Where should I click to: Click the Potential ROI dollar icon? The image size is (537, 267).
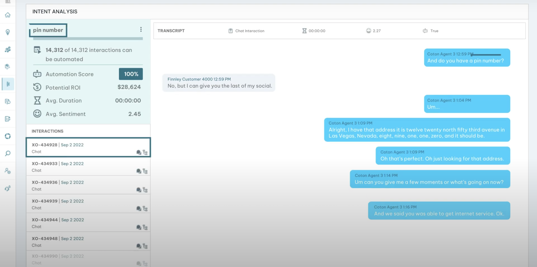click(37, 87)
